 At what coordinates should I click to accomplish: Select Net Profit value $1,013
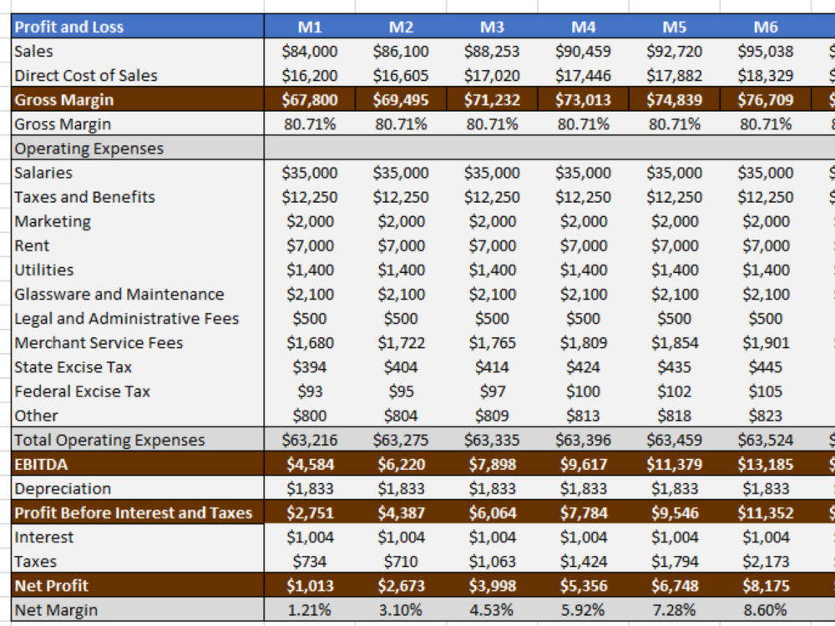310,586
